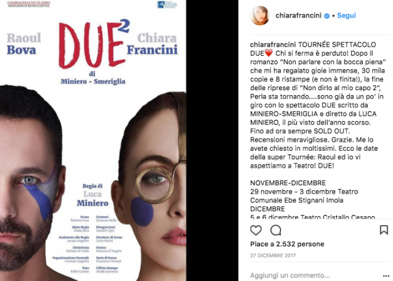Click the blue logo at poster top right
This screenshot has width=393, height=281.
(167, 4)
